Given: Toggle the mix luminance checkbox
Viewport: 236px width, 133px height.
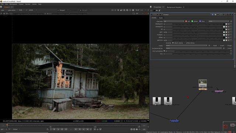Looking at the screenshot, I should (164, 51).
